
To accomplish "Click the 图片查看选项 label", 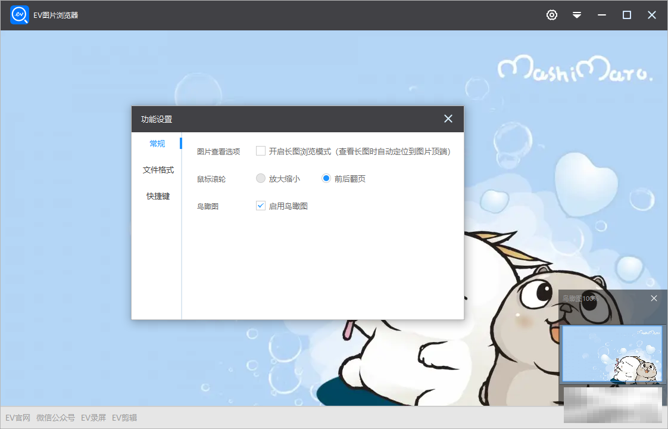I will 218,151.
